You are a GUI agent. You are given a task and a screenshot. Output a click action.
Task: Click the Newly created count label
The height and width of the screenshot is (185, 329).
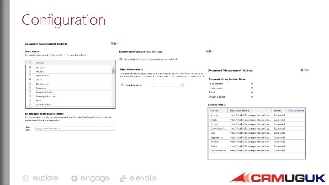click(216, 88)
